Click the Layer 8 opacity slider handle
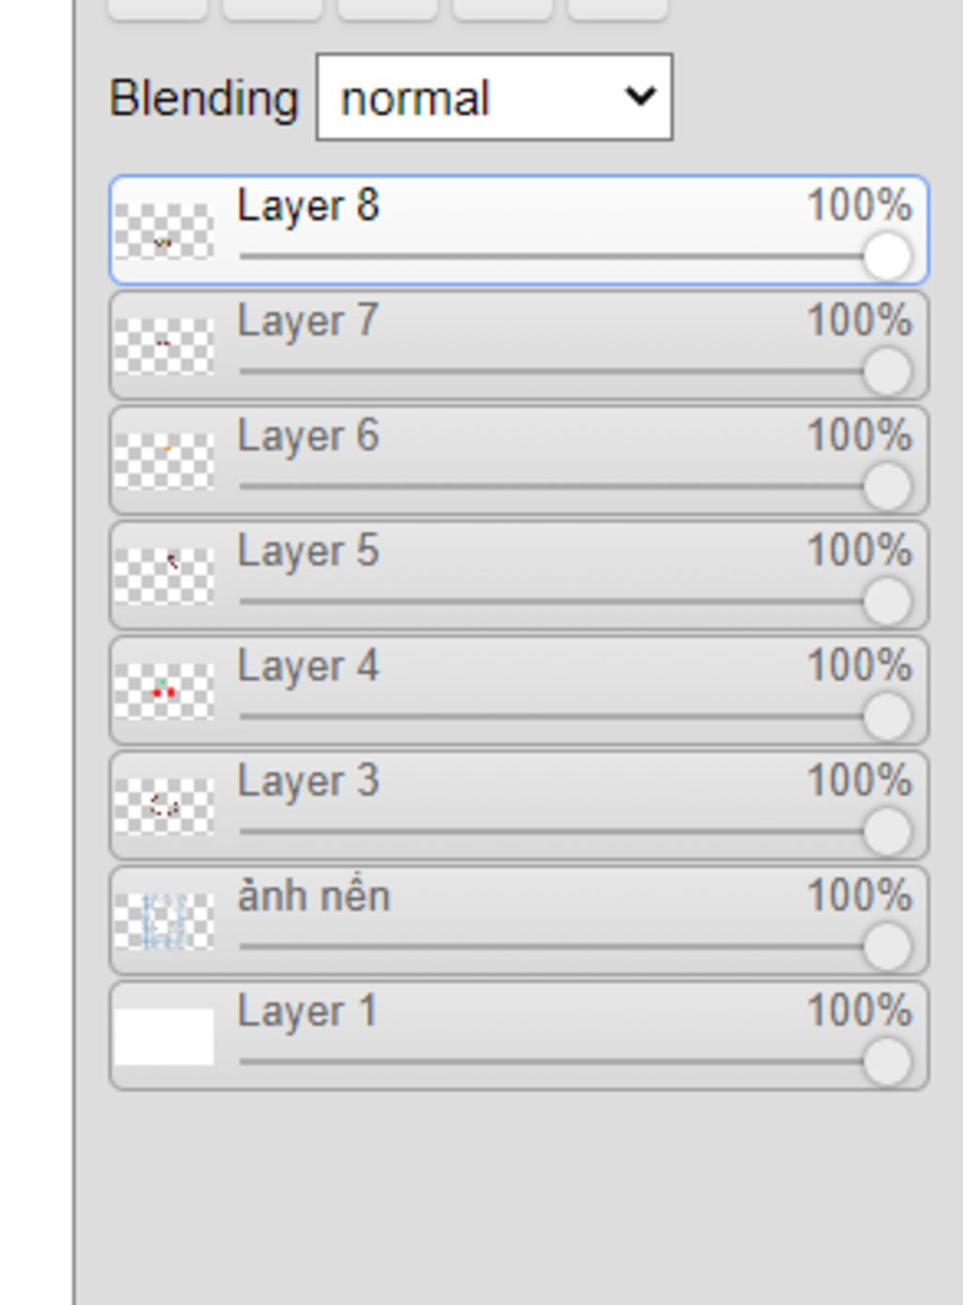Screen dimensions: 963x1305 point(887,256)
